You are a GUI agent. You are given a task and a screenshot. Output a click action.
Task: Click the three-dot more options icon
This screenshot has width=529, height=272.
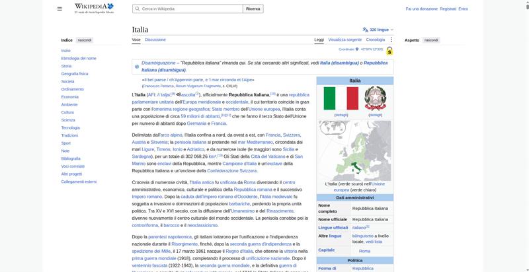(391, 40)
